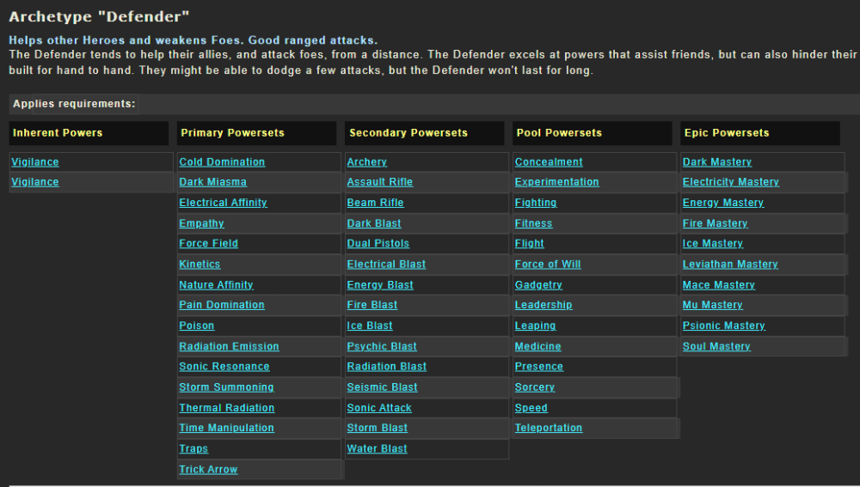Open the Archery secondary powerset
Screen dimensions: 860x487
click(x=366, y=162)
